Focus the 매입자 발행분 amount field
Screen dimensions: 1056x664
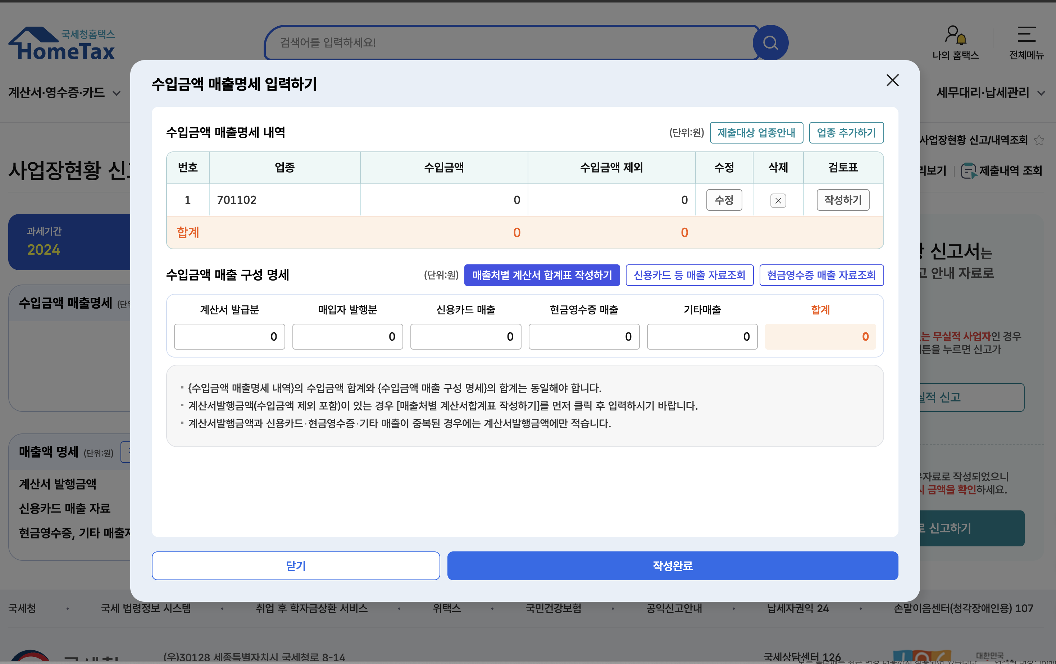(x=347, y=337)
